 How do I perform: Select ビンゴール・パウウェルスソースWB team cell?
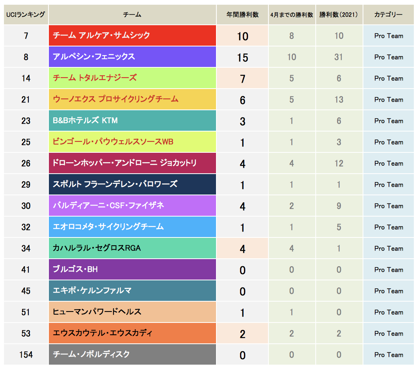click(132, 142)
